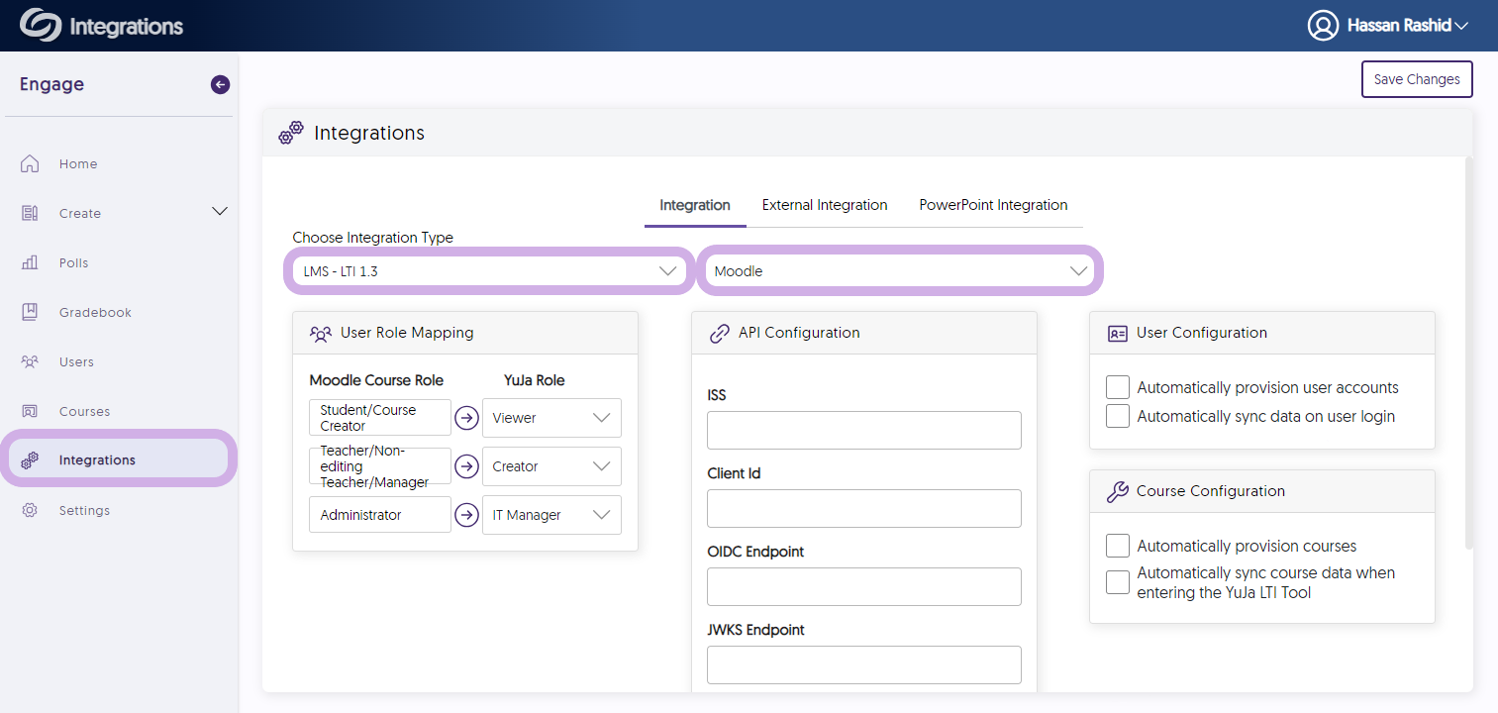Open the Creator YuJa role dropdown
This screenshot has height=713, width=1498.
[x=551, y=466]
